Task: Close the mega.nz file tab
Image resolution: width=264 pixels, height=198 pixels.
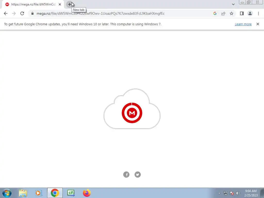Action: (60, 4)
